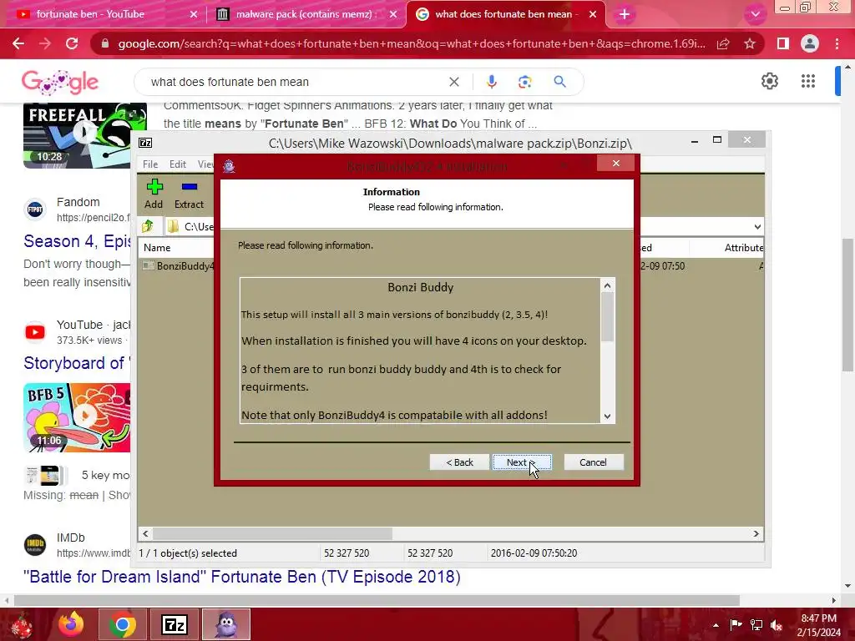Open Chrome from the taskbar
The height and width of the screenshot is (641, 855).
(x=122, y=624)
